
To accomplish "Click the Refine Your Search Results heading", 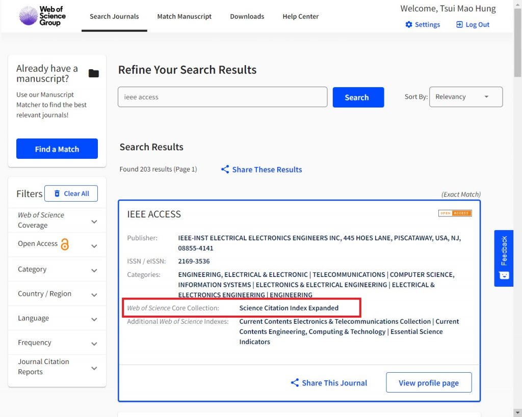I will point(187,70).
